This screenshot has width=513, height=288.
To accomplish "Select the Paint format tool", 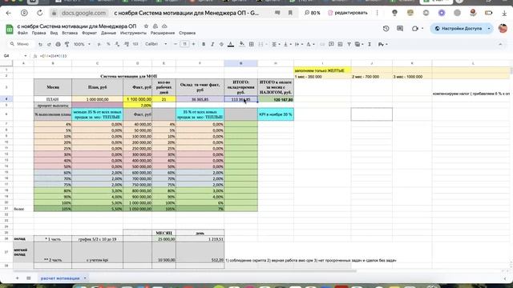I will [67, 44].
